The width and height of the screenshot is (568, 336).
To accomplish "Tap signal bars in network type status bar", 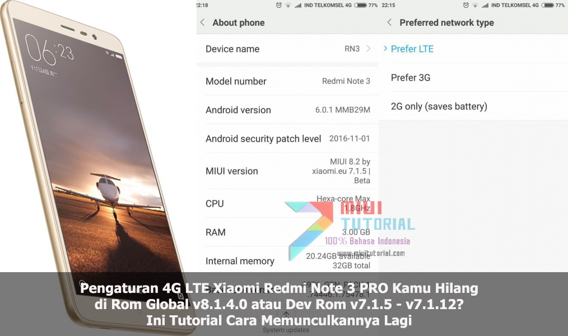I will (x=485, y=5).
